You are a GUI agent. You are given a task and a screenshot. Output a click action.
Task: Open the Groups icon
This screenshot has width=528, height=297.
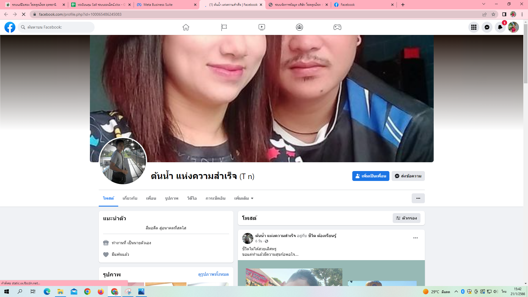tap(299, 27)
